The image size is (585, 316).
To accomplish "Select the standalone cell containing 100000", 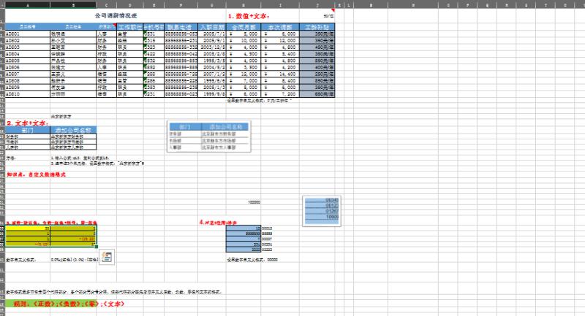I will (244, 201).
